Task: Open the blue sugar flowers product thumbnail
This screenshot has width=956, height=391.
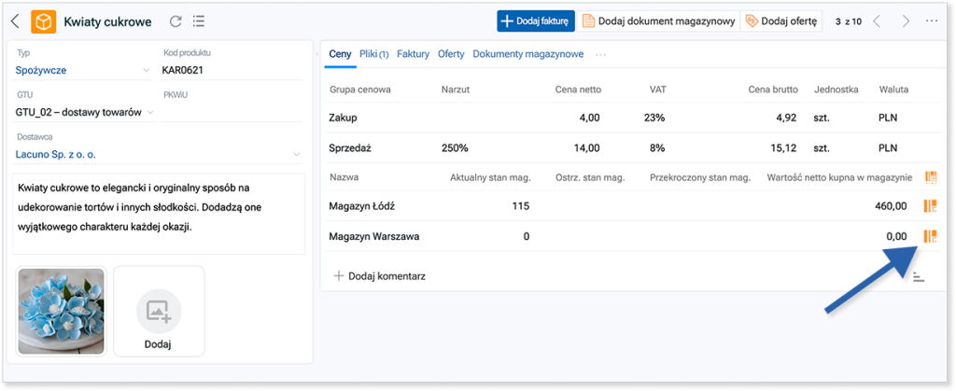Action: click(61, 311)
